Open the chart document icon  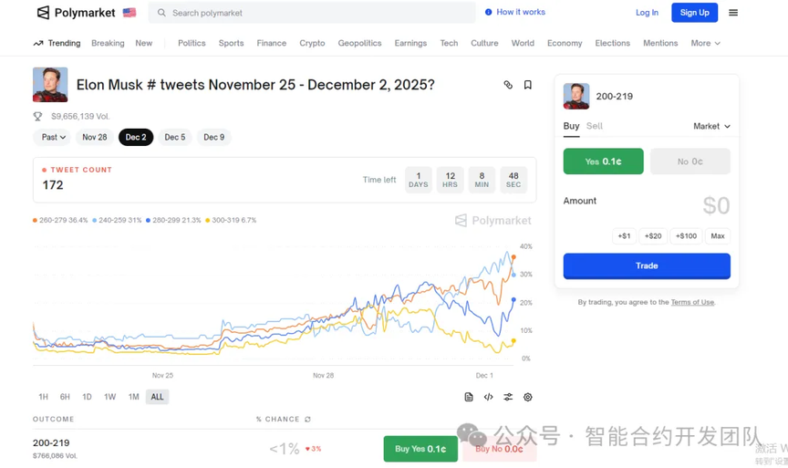point(469,397)
